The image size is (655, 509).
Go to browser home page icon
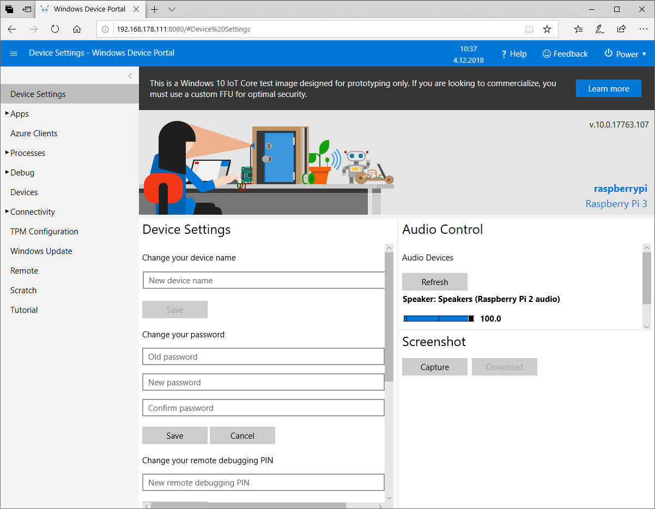pos(77,29)
